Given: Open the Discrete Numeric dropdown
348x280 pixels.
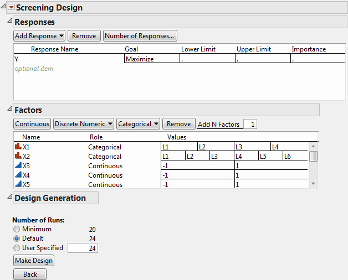Looking at the screenshot, I should tap(84, 124).
